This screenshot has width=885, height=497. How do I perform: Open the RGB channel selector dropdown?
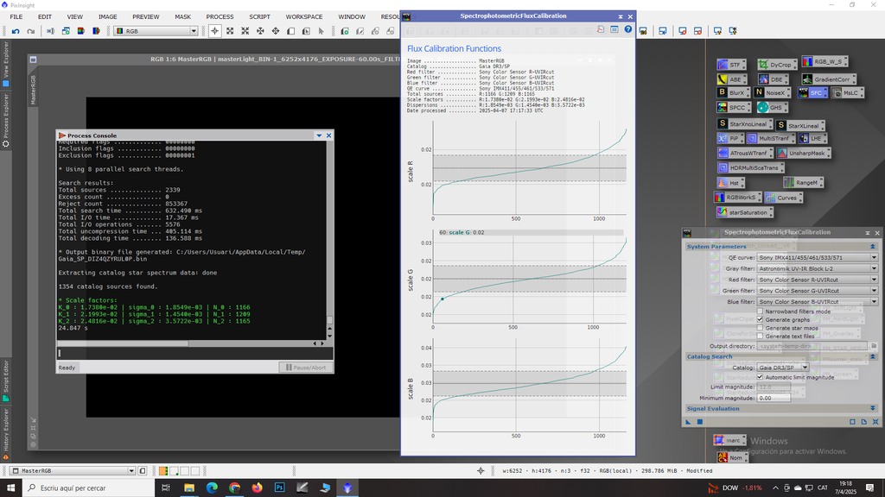click(x=156, y=31)
